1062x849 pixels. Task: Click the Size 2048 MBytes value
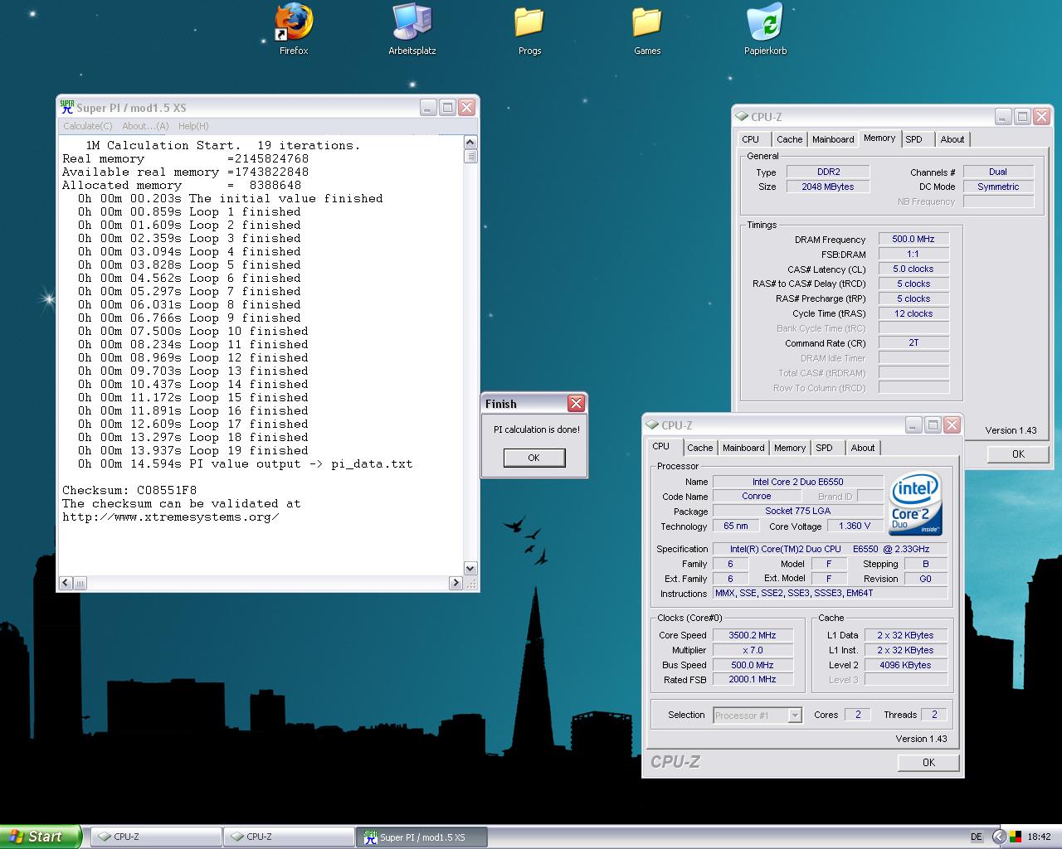tap(828, 187)
